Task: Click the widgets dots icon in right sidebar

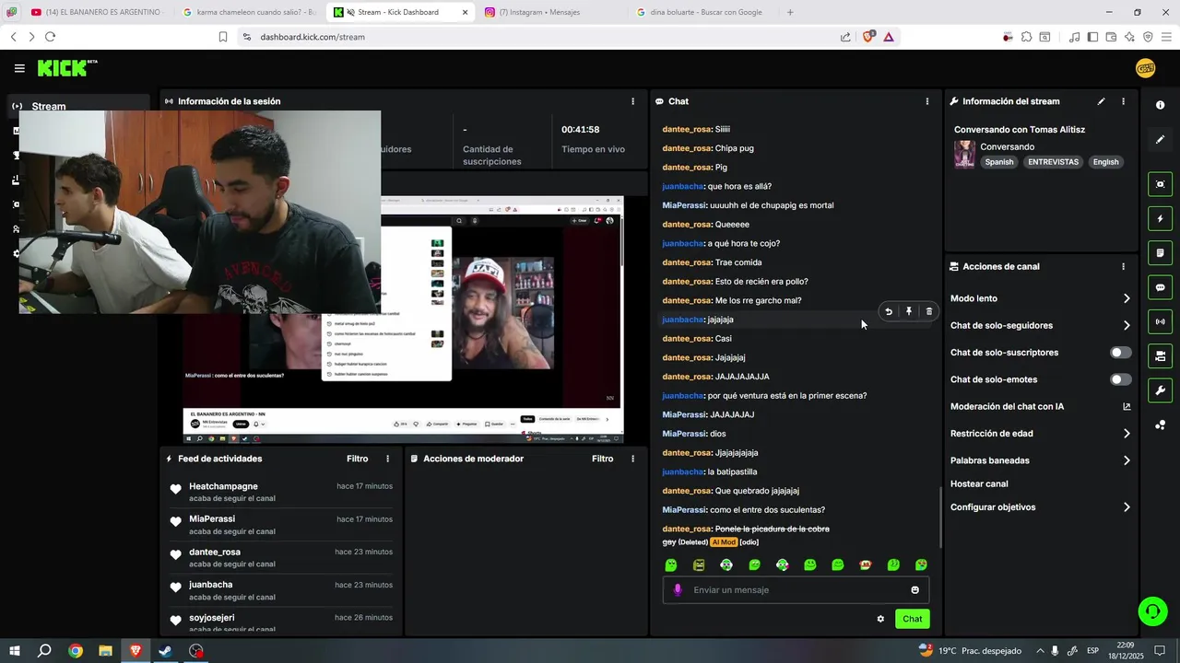Action: point(1161,425)
